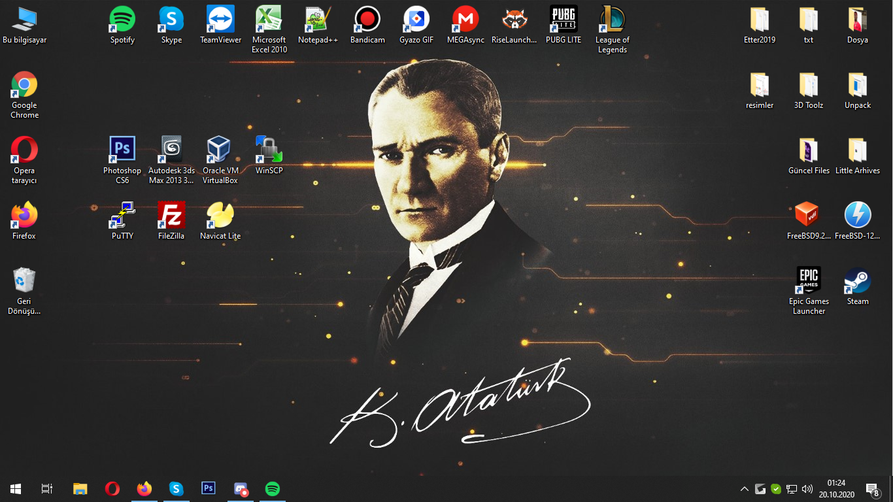The width and height of the screenshot is (893, 502).
Task: Click the "Bu bilgisayar" icon label
Action: pos(25,40)
